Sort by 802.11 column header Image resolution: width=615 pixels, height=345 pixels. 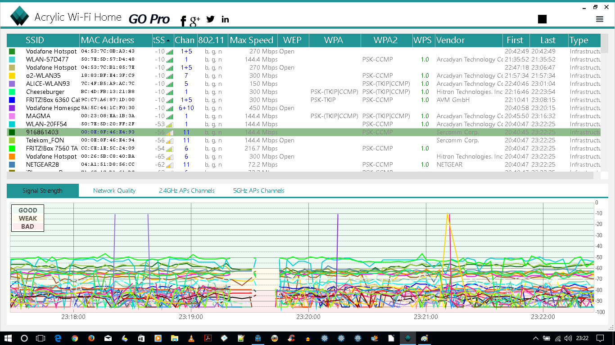213,40
